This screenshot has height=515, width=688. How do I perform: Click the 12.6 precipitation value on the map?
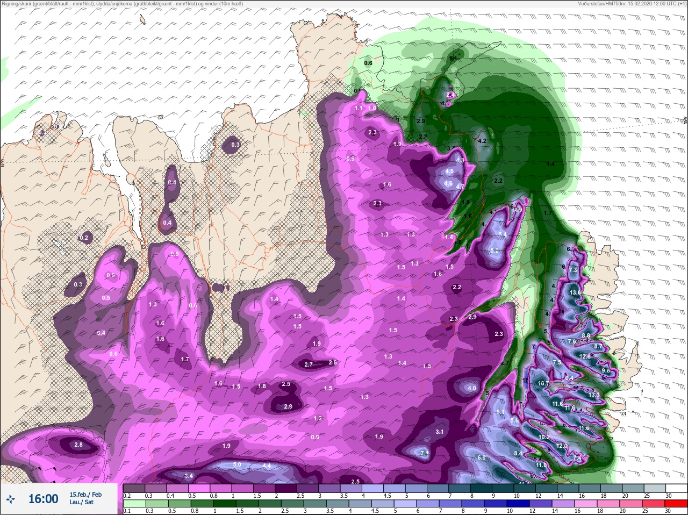click(x=585, y=356)
